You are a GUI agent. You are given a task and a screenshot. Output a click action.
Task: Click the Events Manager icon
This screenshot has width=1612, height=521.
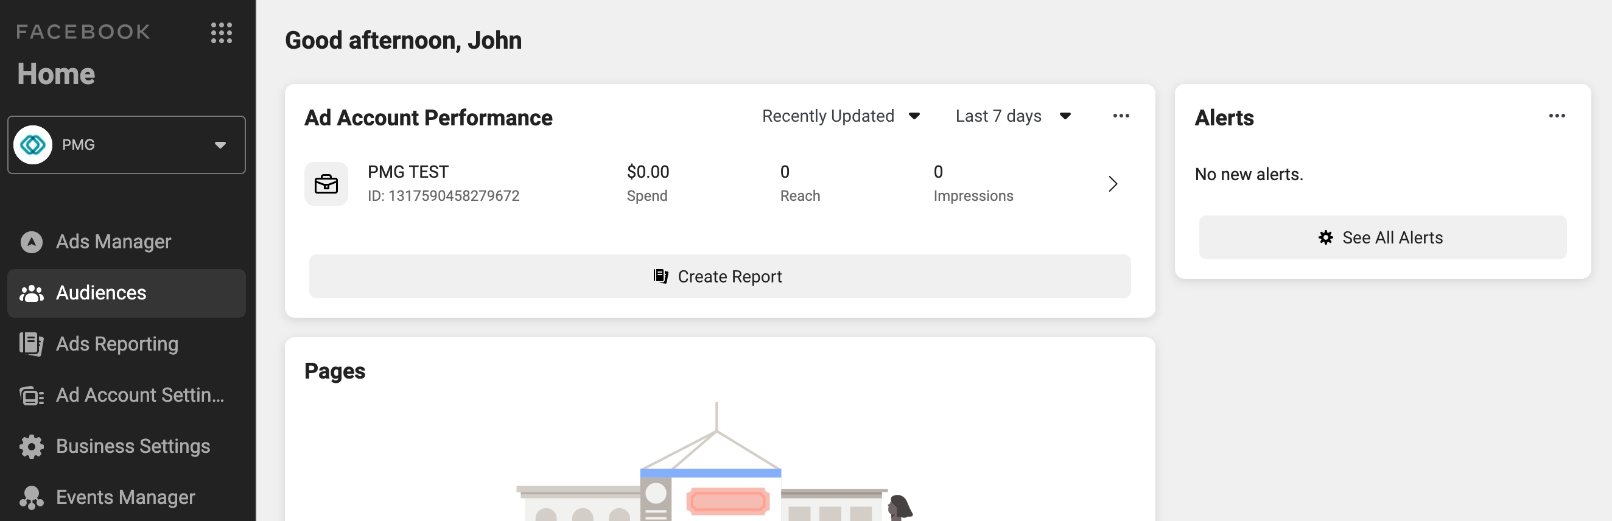point(31,497)
